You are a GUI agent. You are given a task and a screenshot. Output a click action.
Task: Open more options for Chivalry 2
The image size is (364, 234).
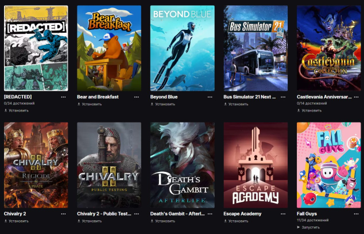(x=63, y=214)
